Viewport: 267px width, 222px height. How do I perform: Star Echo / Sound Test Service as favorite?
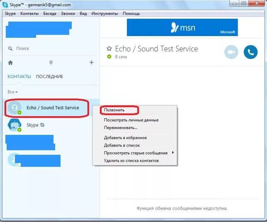point(109,49)
